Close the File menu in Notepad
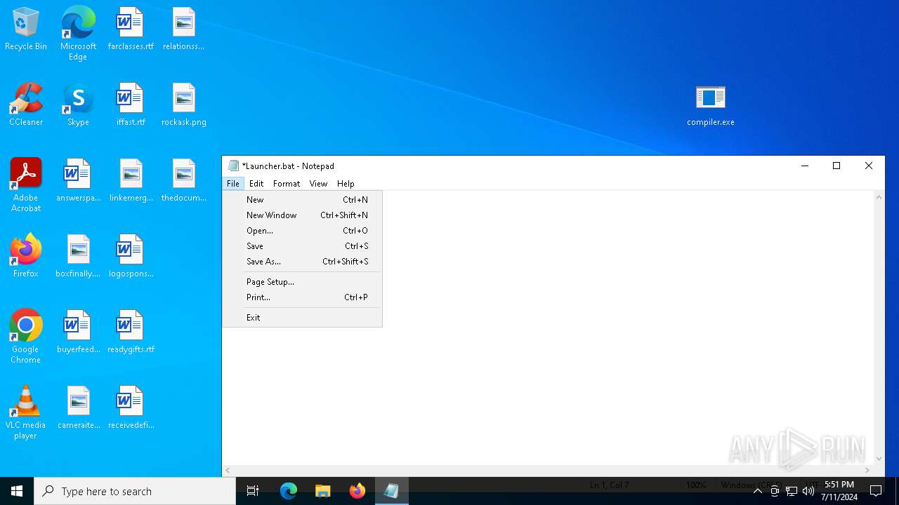Image resolution: width=899 pixels, height=505 pixels. coord(232,184)
